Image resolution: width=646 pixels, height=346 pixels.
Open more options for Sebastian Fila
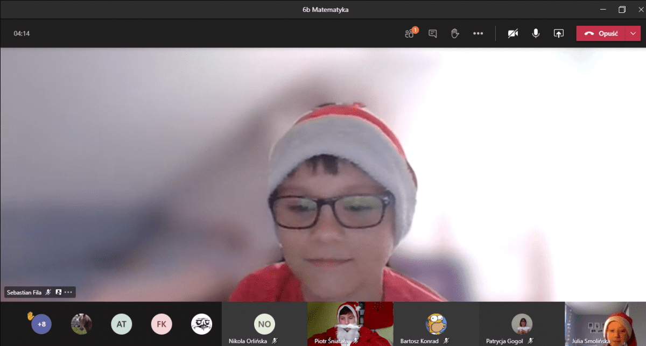(x=68, y=292)
